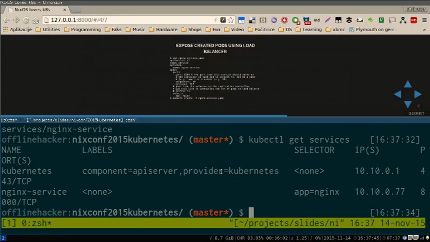The width and height of the screenshot is (430, 242).
Task: Click the slide progress bar
Action: pyautogui.click(x=215, y=116)
